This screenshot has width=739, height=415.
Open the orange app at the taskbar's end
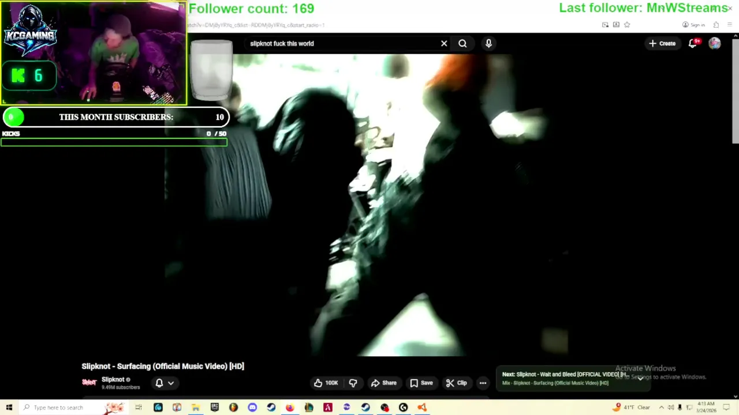click(x=422, y=408)
